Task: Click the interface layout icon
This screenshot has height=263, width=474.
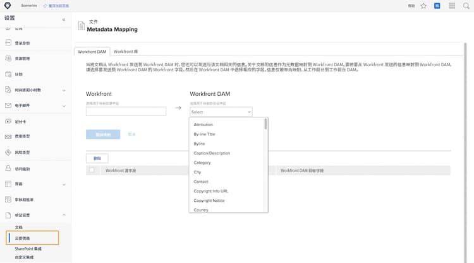Action: [8, 184]
